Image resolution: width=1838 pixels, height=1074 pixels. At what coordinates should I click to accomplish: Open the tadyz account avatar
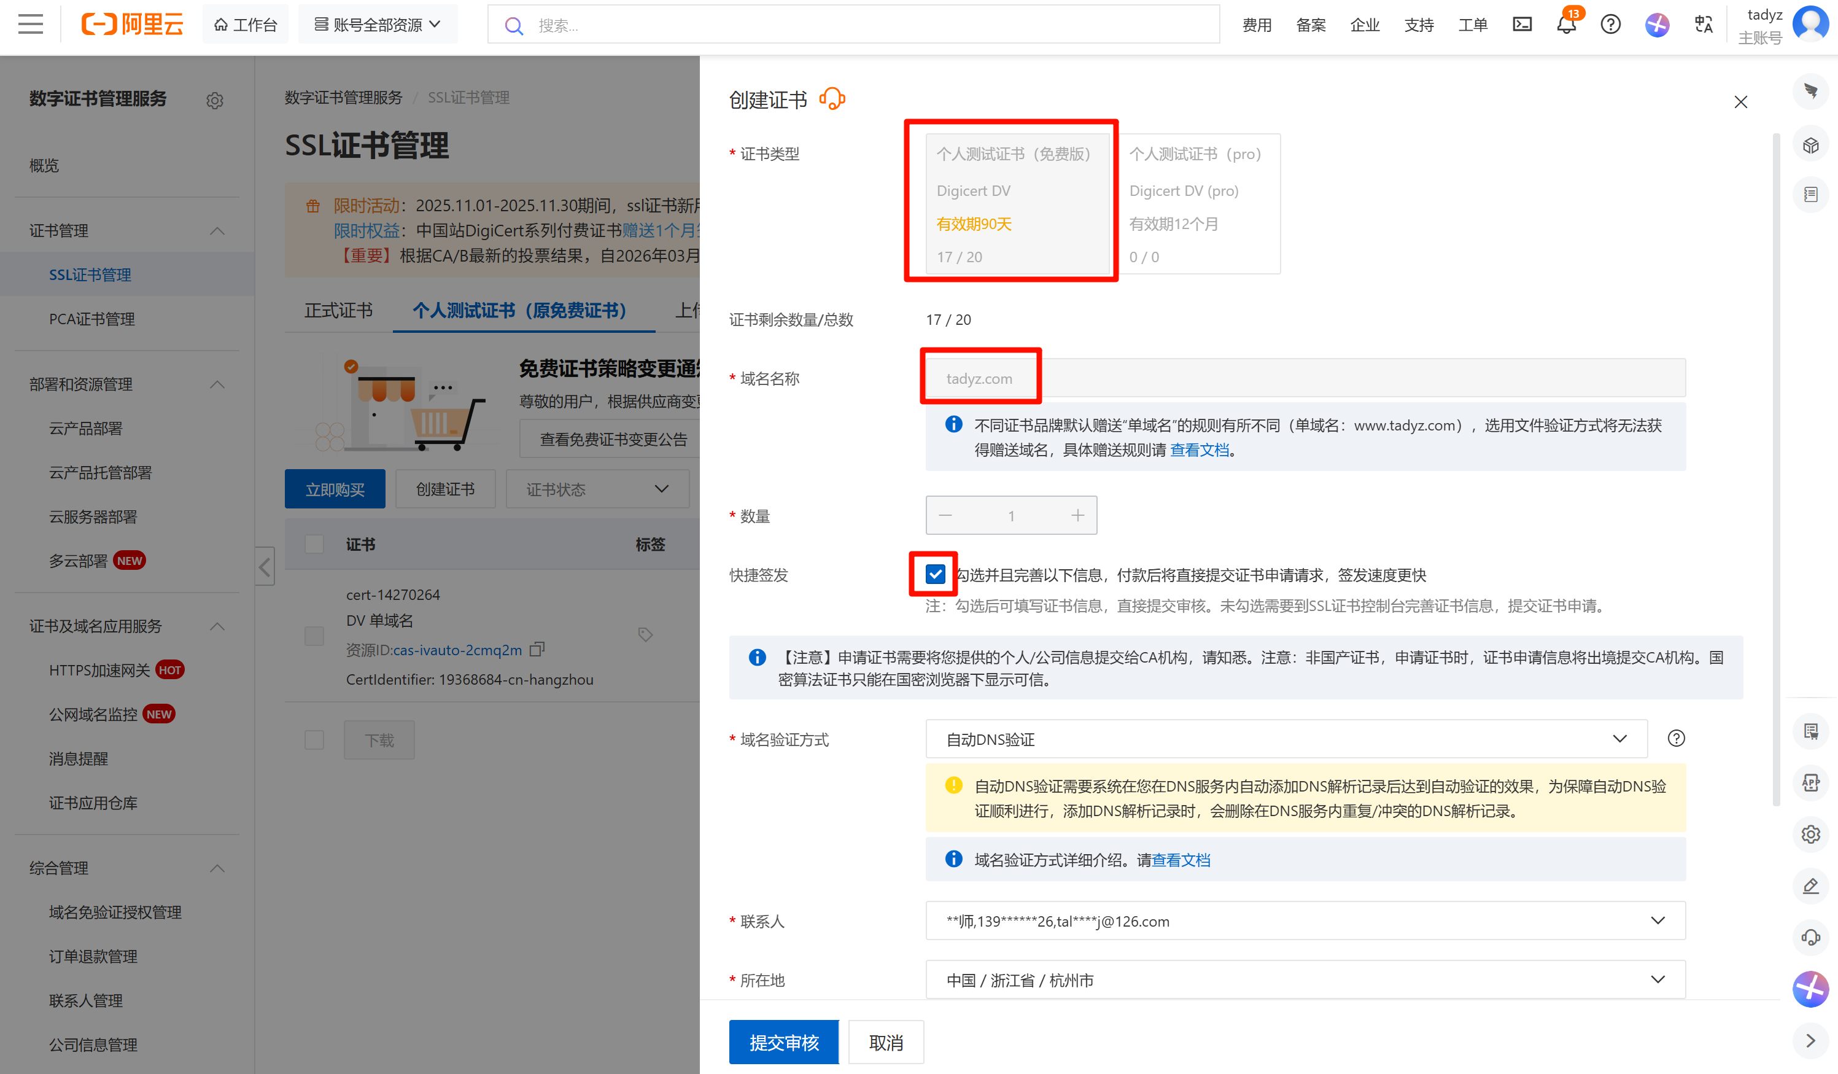1810,24
